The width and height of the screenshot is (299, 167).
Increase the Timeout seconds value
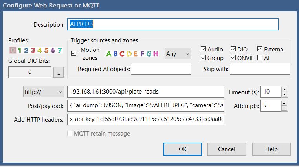(x=284, y=90)
